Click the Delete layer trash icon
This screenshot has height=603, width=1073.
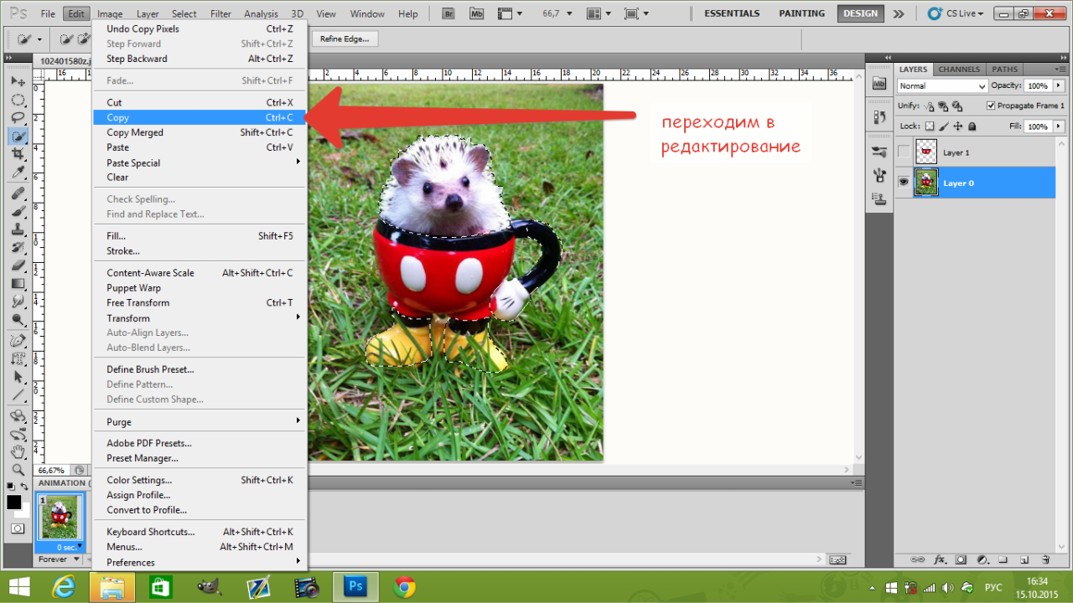(1044, 559)
